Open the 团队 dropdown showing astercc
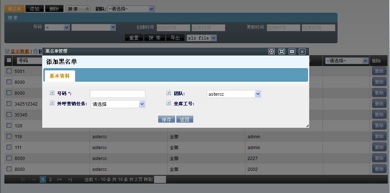390x193 pixels. pos(234,94)
